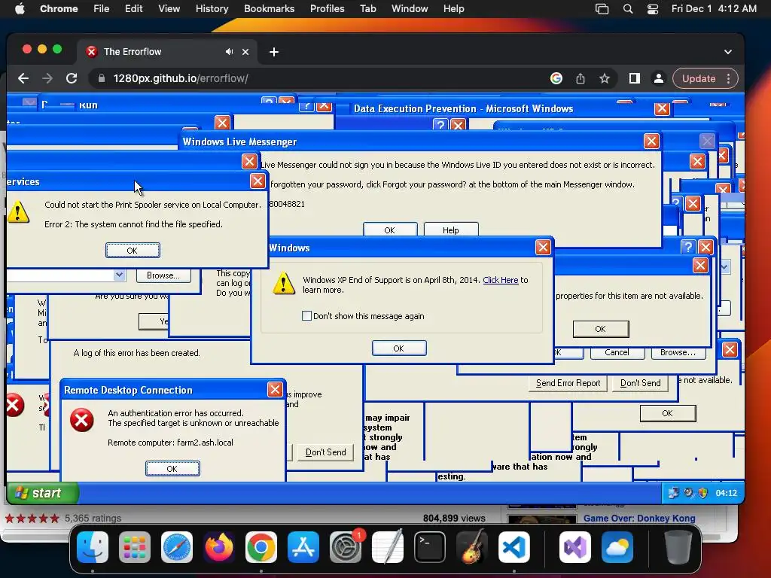Click OK in properties not available dialog
This screenshot has width=771, height=578.
click(x=600, y=329)
